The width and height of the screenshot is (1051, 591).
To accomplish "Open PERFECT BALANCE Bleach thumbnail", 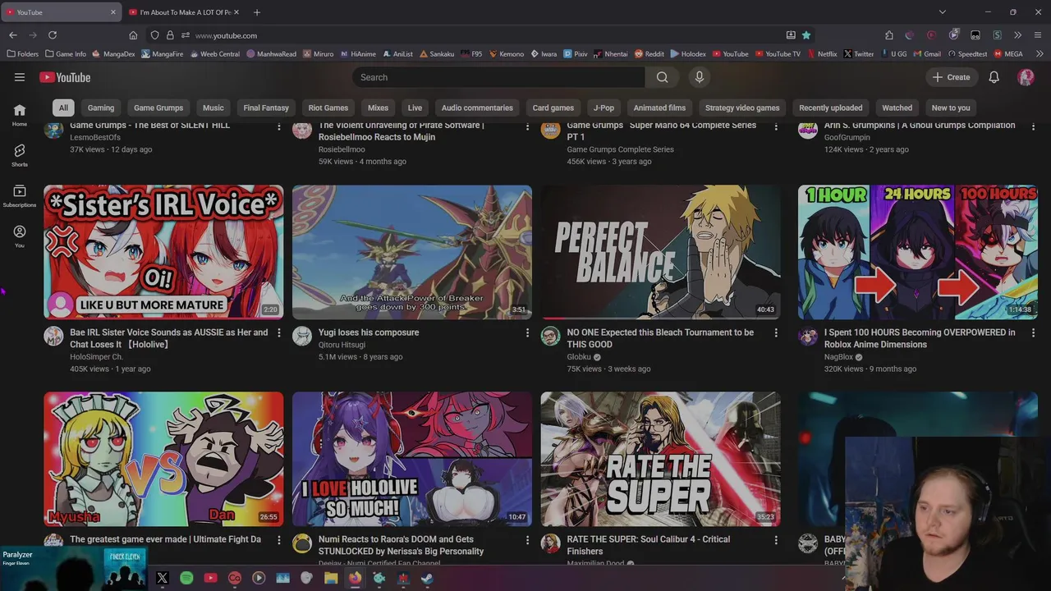I will point(660,252).
